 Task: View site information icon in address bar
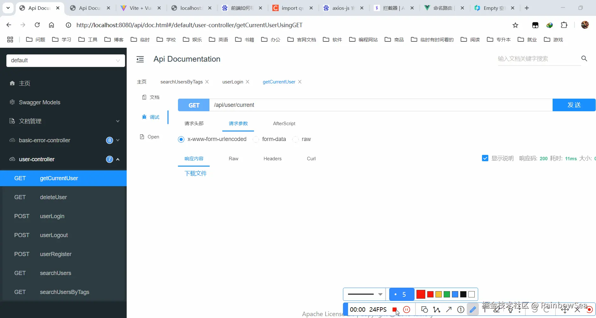[68, 25]
